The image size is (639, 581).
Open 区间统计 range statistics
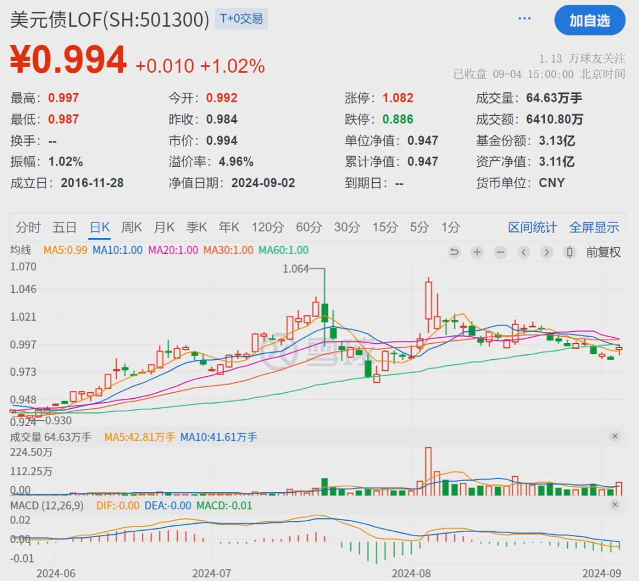coord(532,227)
